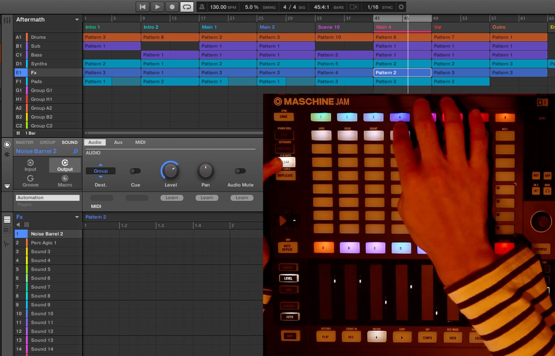The height and width of the screenshot is (356, 555).
Task: Toggle the Audio Mute switch
Action: point(240,171)
